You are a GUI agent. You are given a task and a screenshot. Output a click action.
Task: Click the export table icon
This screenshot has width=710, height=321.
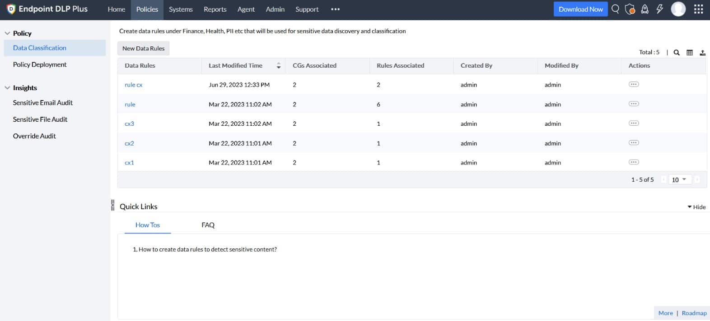703,52
